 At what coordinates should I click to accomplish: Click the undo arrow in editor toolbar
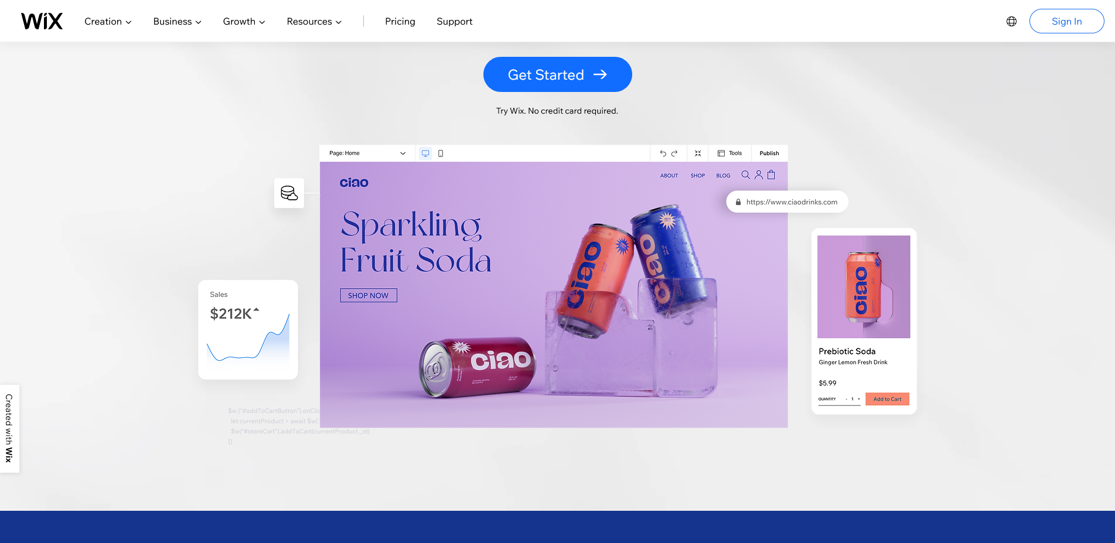click(x=663, y=153)
